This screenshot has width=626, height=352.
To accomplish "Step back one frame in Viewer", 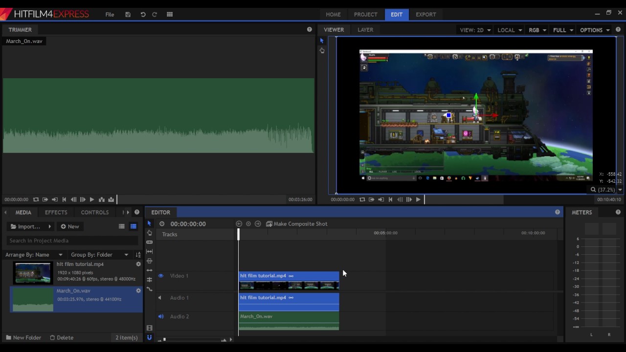I will tap(400, 199).
